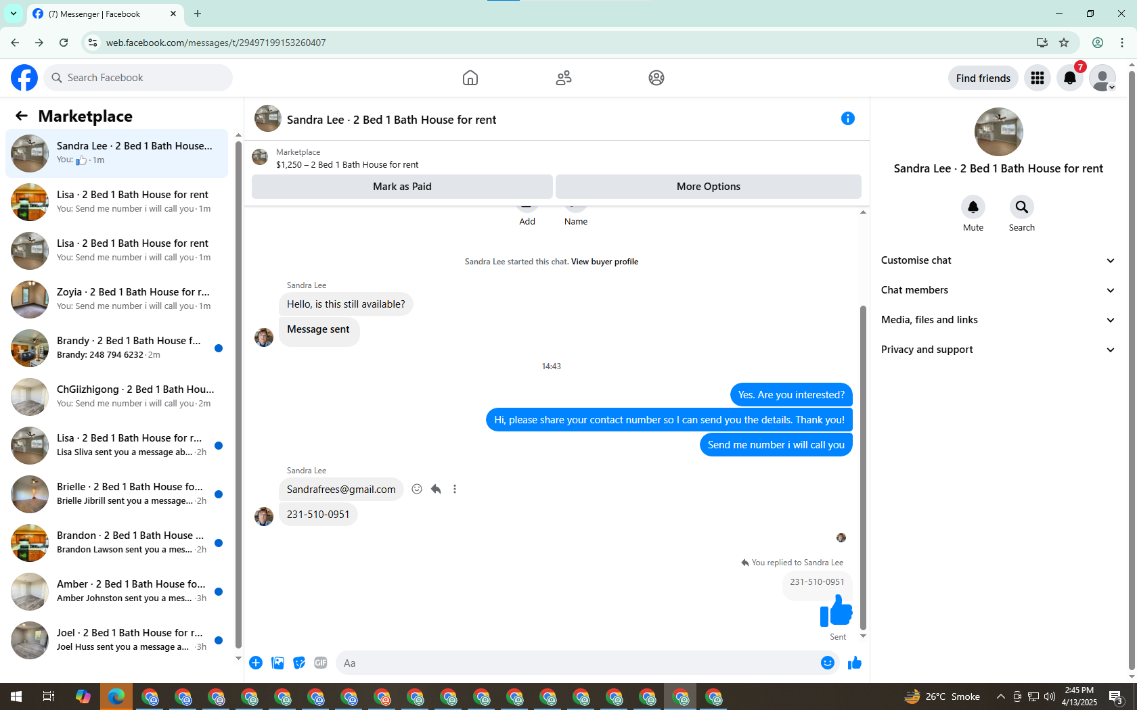Image resolution: width=1137 pixels, height=710 pixels.
Task: Open listing thumbnail in right panel
Action: click(998, 132)
